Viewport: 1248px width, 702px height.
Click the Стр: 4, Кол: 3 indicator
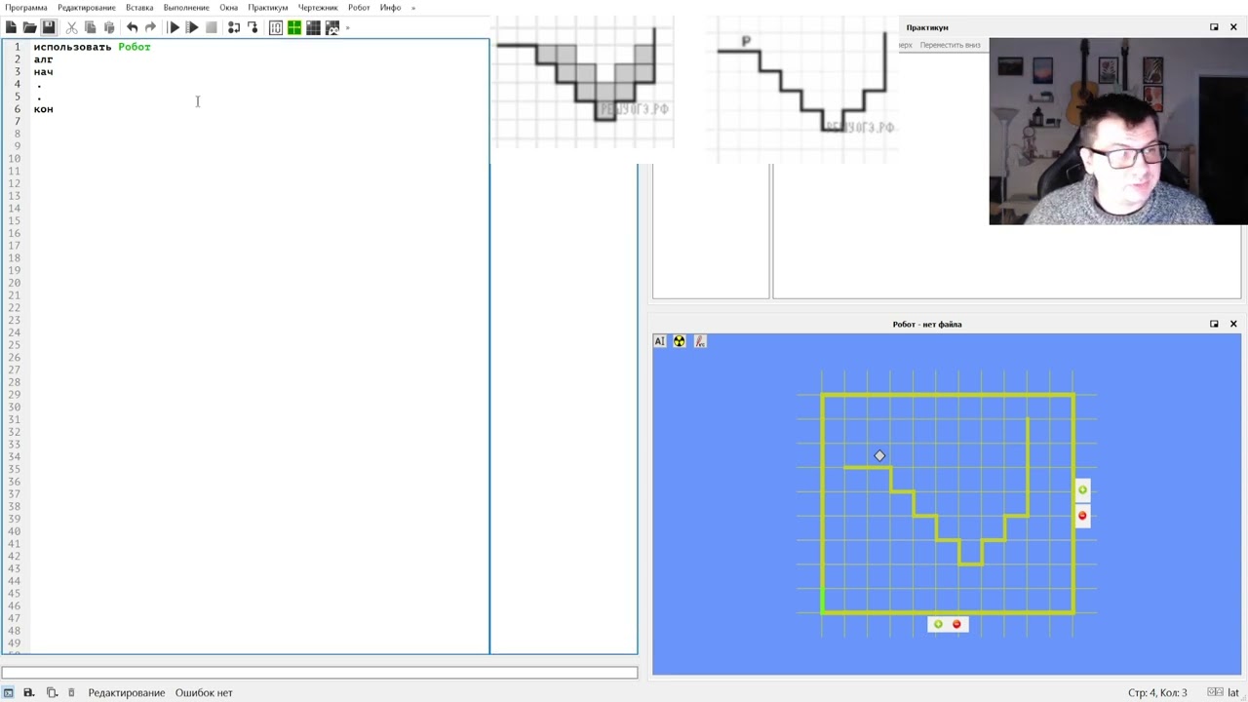(x=1157, y=692)
